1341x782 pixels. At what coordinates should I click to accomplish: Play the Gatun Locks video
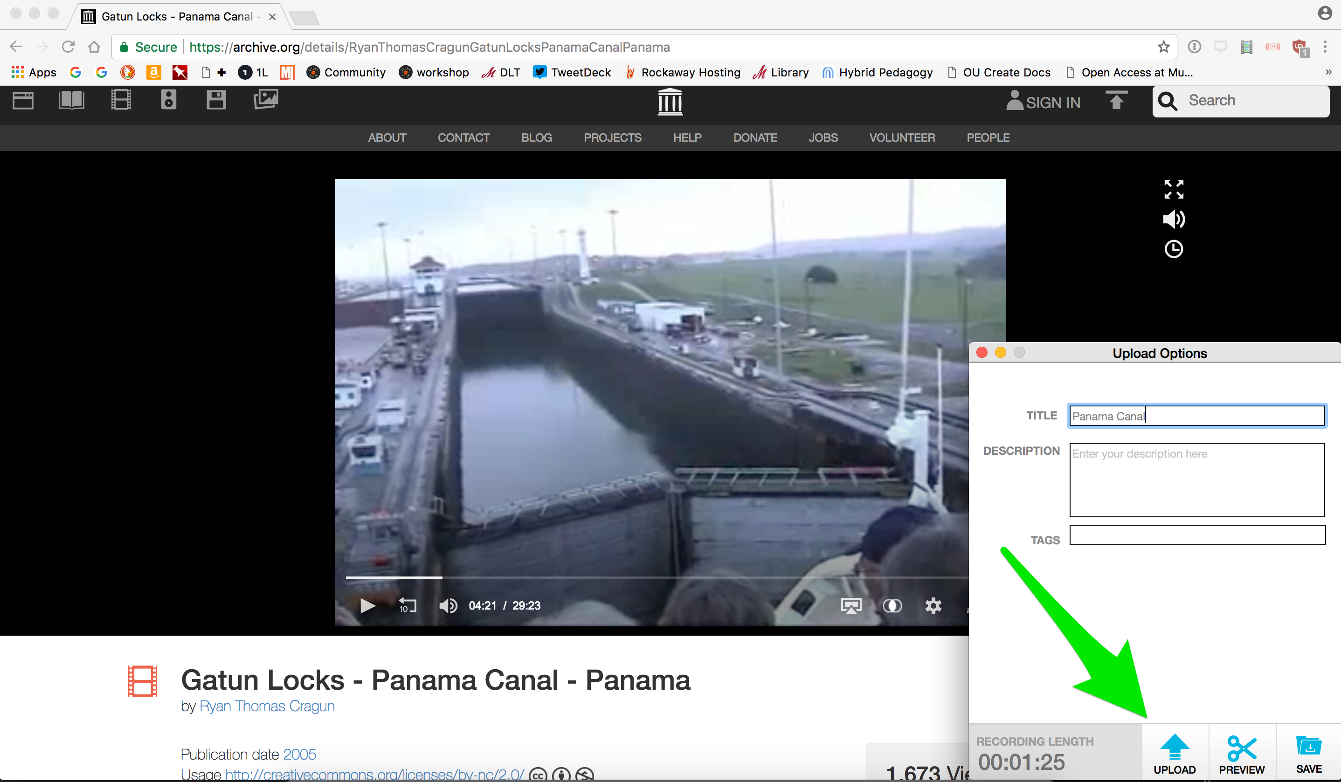pos(368,606)
